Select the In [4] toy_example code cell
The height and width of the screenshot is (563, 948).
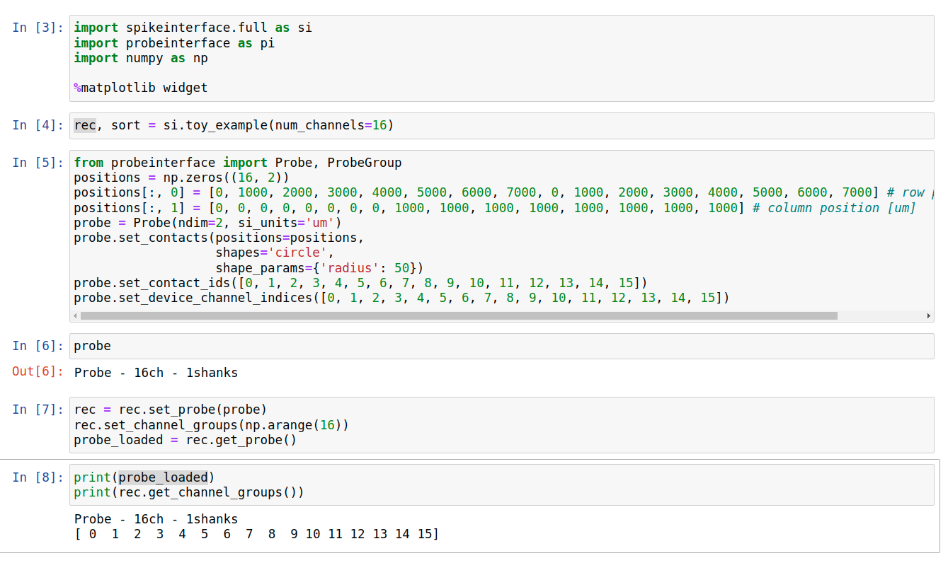(501, 126)
